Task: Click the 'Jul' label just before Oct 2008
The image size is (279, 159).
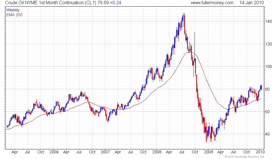Action: pyautogui.click(x=182, y=152)
